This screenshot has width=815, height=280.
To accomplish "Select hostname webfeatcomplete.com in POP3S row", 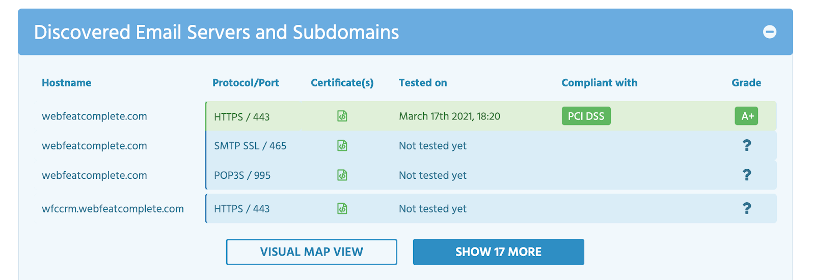I will 94,175.
